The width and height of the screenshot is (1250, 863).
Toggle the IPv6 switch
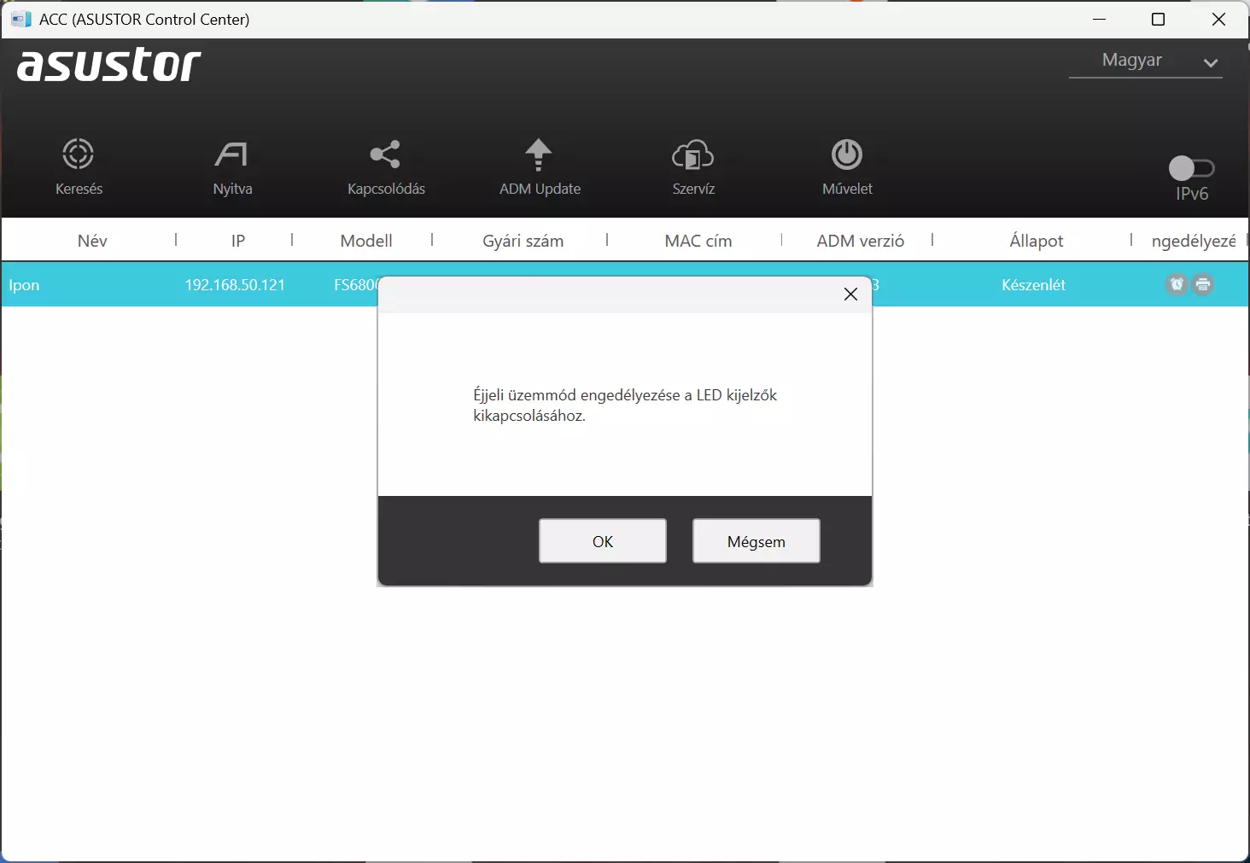point(1191,168)
